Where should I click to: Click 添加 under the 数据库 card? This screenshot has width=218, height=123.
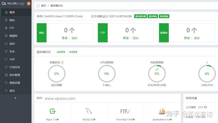pos(197,38)
